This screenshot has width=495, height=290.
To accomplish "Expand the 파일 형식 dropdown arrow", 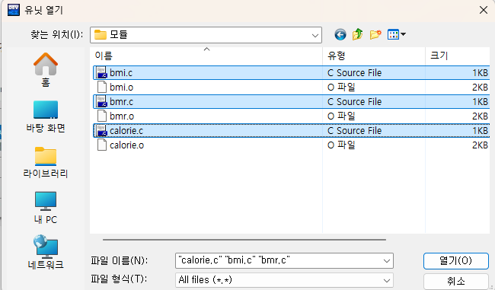I will pos(386,281).
